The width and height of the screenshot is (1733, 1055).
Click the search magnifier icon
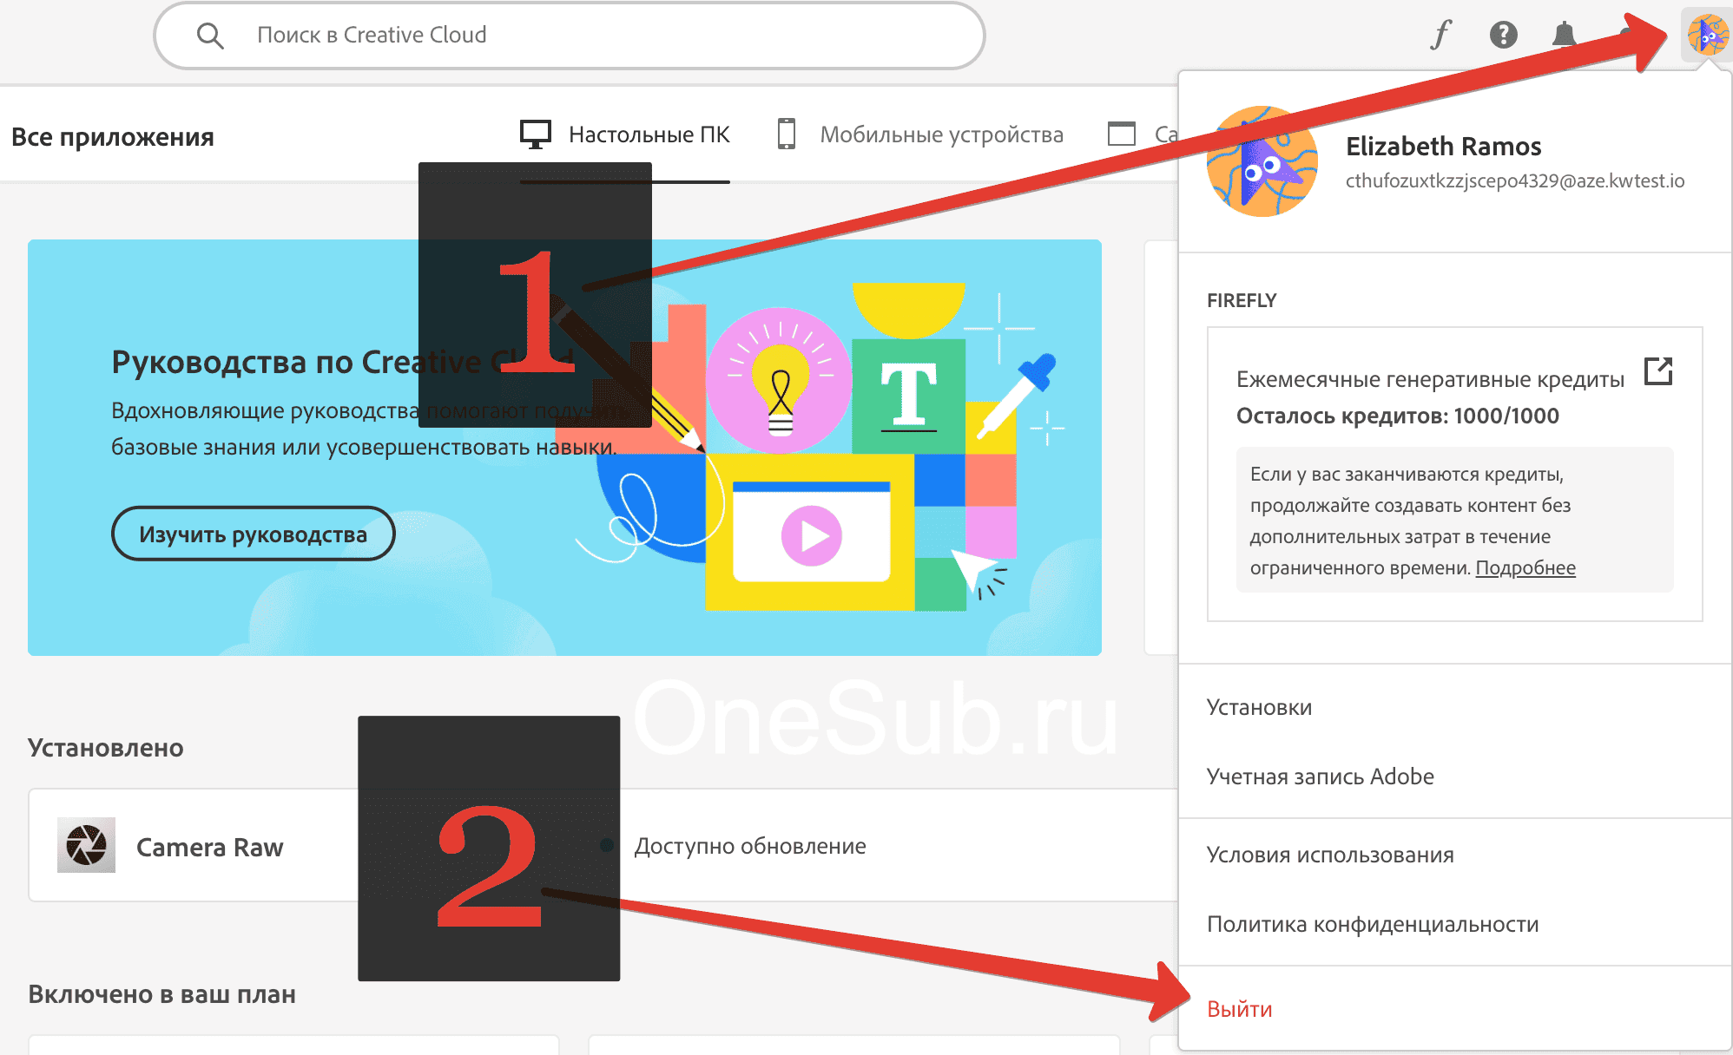tap(210, 36)
